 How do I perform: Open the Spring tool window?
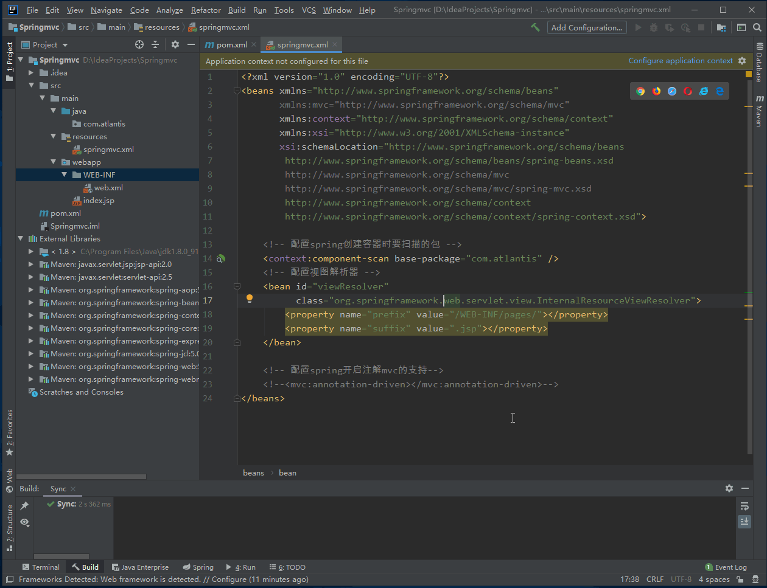tap(198, 567)
